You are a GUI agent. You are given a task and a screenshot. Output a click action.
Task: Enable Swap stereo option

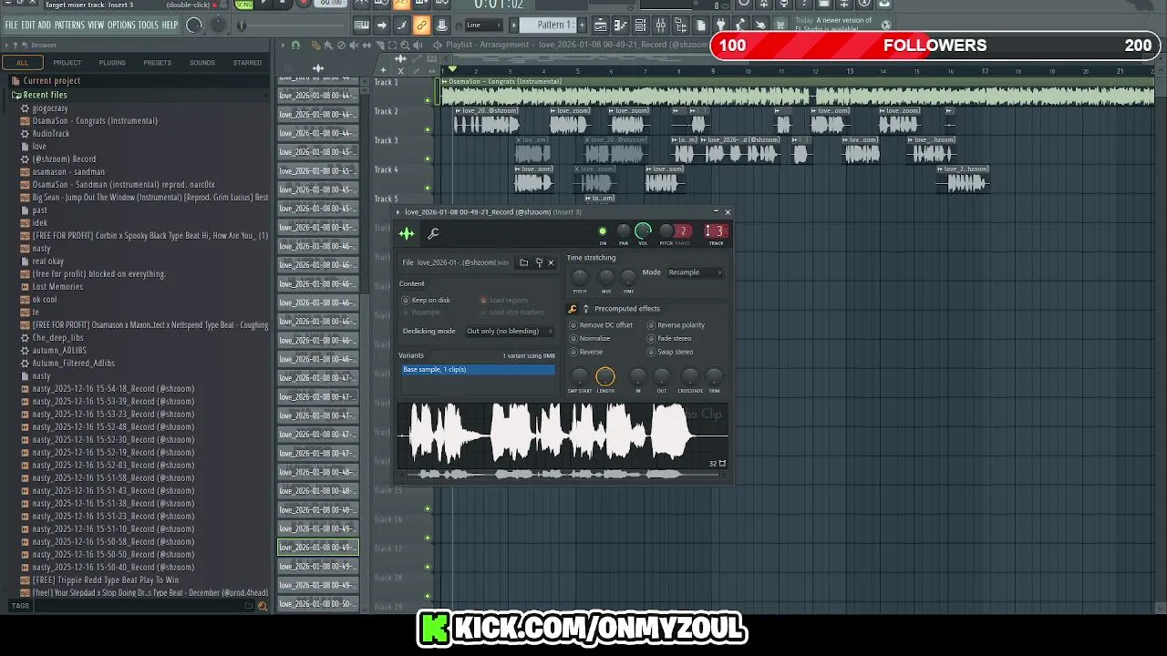[670, 352]
